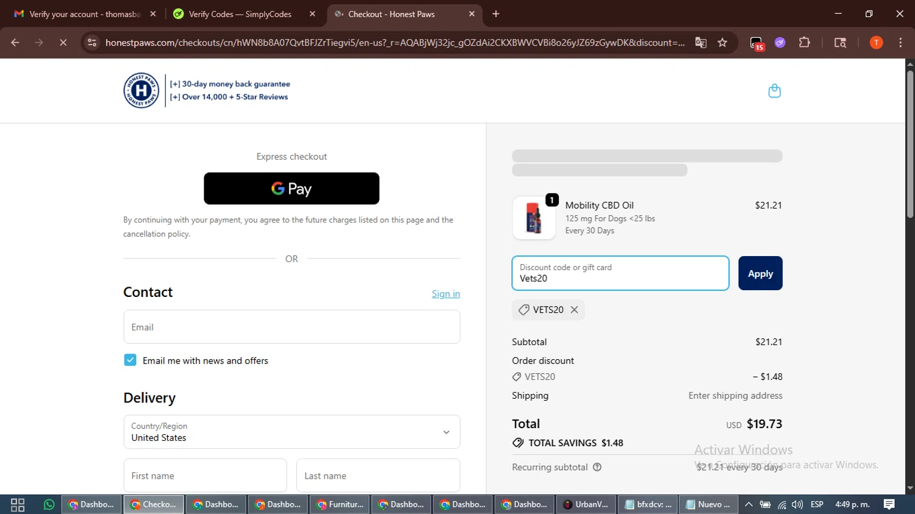Show hidden system tray icons
The image size is (915, 514).
click(x=748, y=504)
